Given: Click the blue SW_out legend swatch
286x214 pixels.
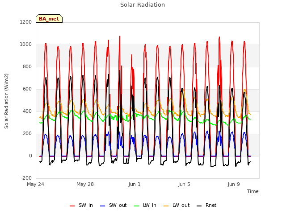Looking at the screenshot, I should (103, 206).
